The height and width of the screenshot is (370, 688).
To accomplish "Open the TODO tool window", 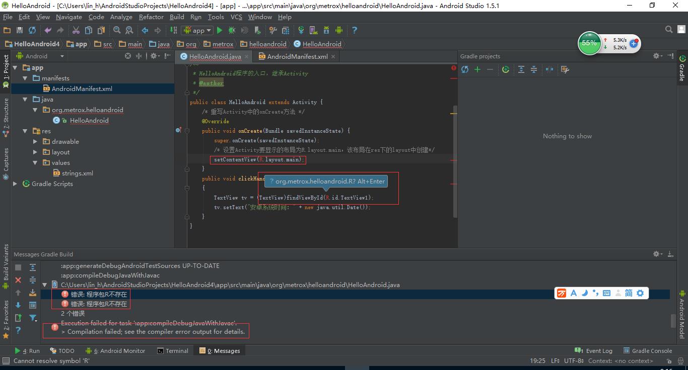I will [62, 351].
